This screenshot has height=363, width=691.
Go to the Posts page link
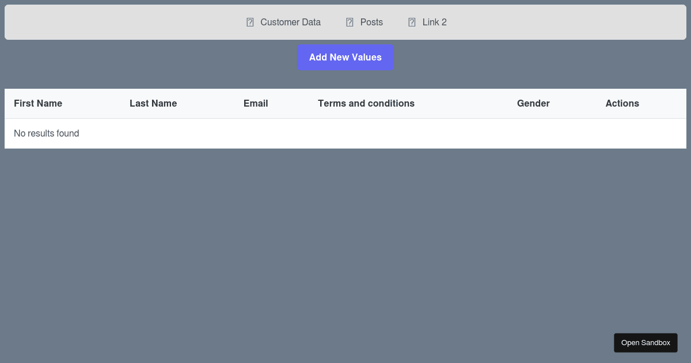(371, 22)
